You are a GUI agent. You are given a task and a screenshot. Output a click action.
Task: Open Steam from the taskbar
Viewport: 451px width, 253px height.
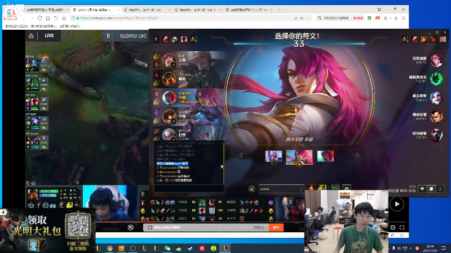pyautogui.click(x=190, y=248)
